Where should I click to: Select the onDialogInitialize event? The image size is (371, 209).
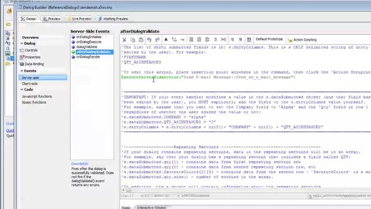(x=89, y=37)
